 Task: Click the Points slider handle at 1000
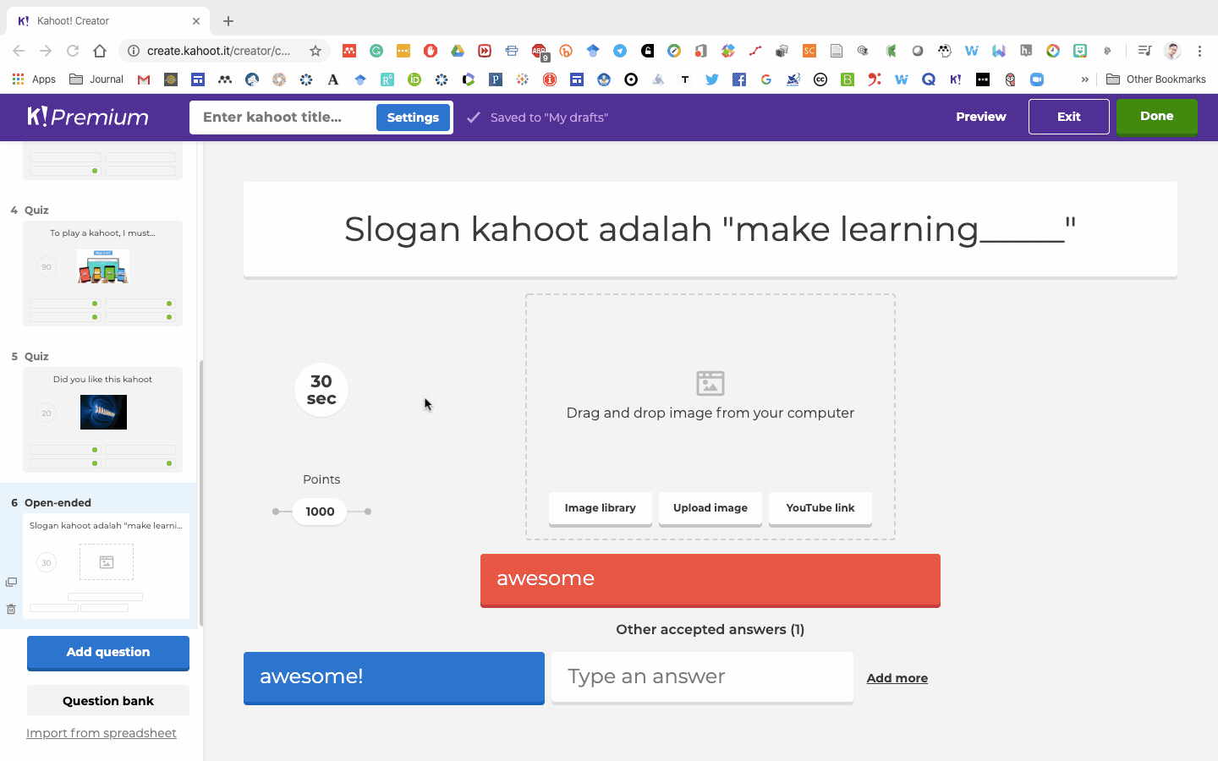[x=319, y=511]
